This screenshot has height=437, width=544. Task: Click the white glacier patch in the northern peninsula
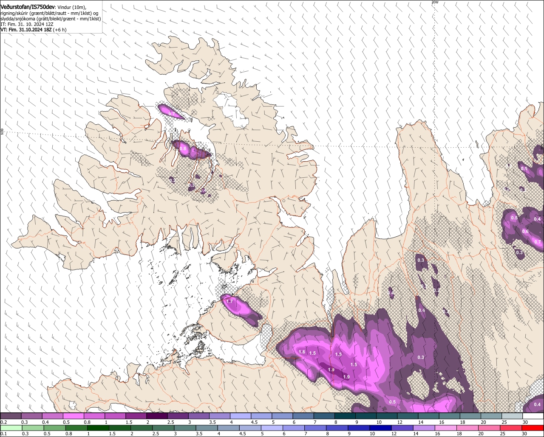[232, 111]
